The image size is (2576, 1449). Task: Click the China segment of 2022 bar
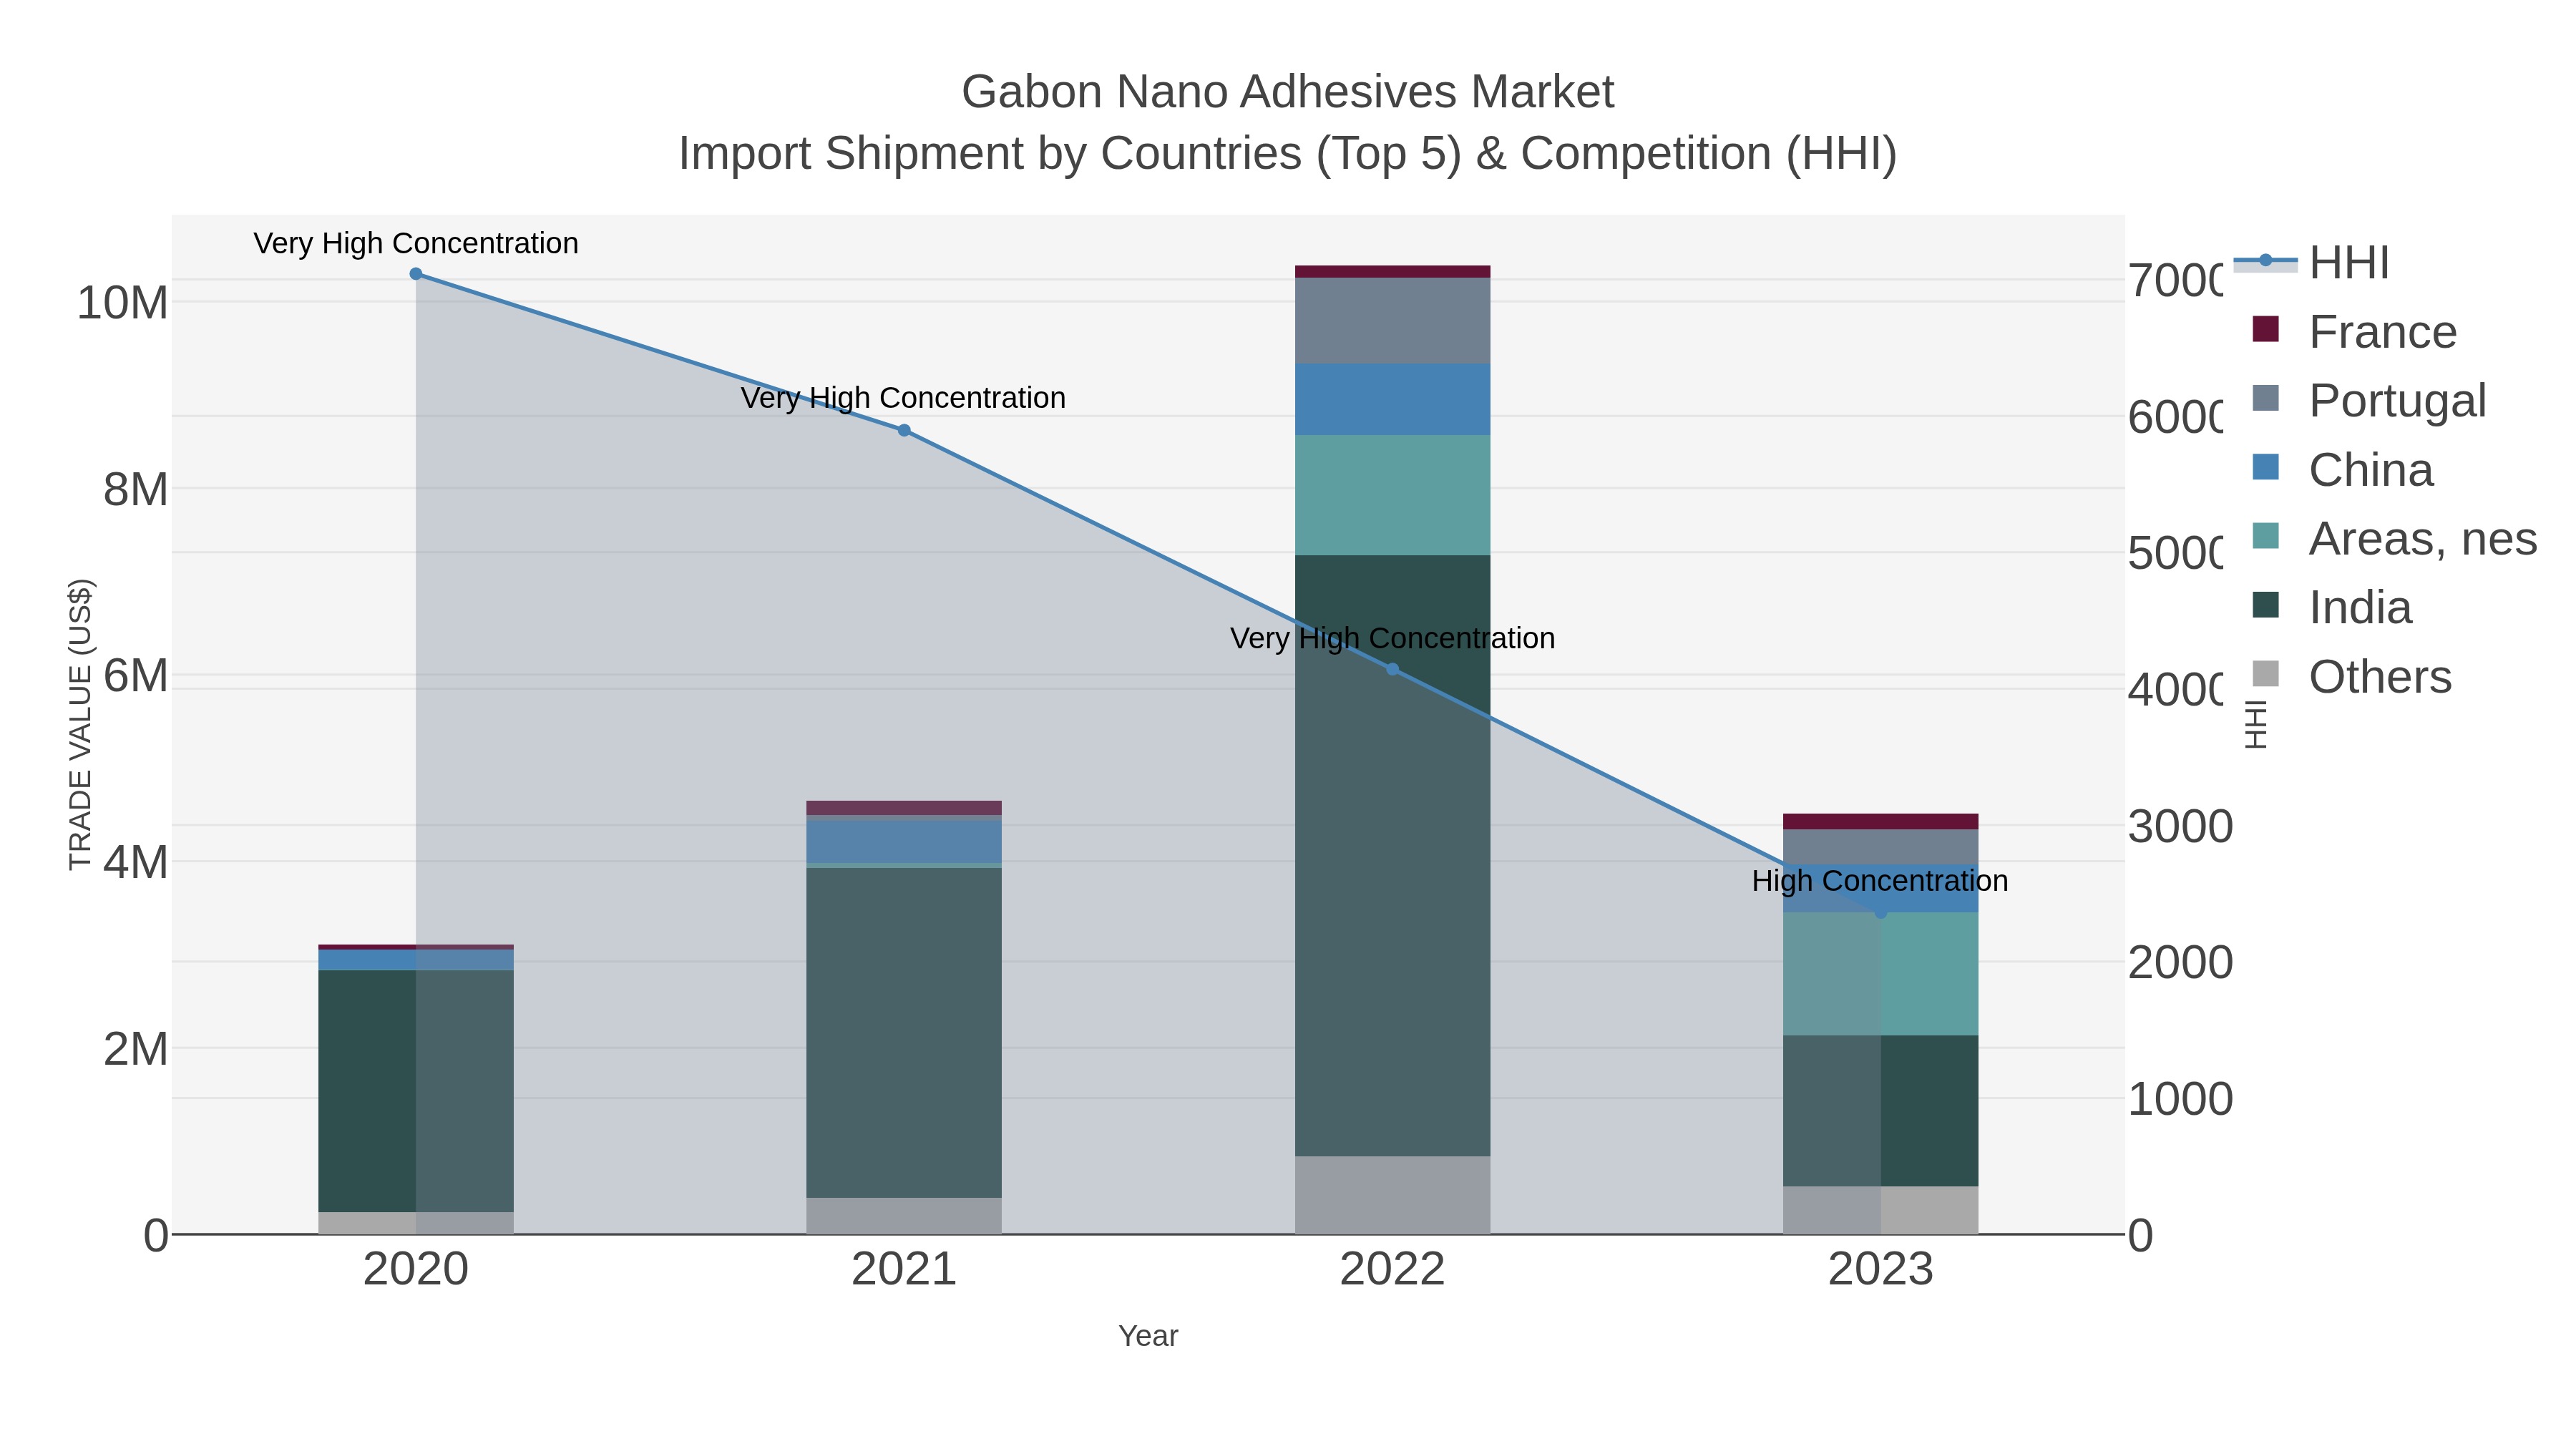tap(1392, 399)
